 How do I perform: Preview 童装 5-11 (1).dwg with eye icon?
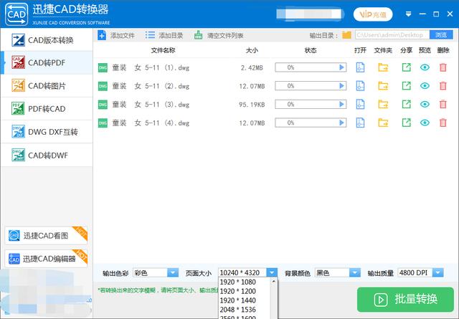coord(425,67)
